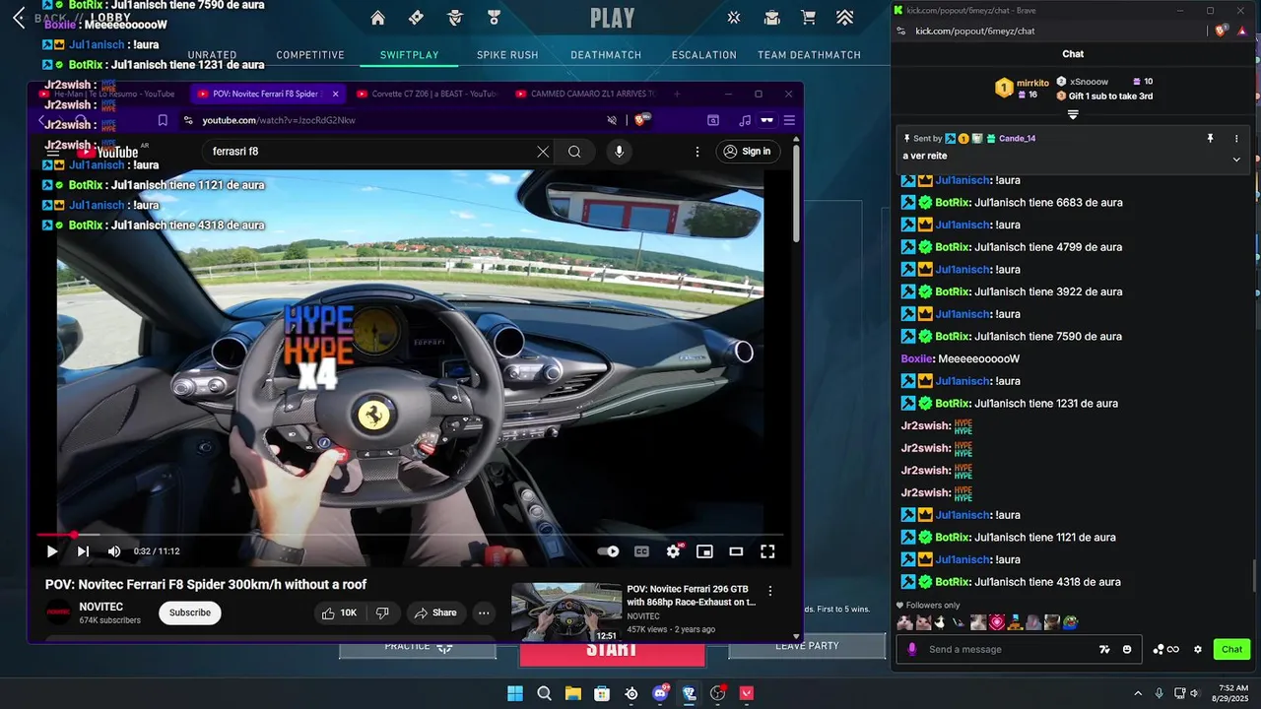Select the Deathmatch mode tab
This screenshot has width=1261, height=709.
[606, 55]
